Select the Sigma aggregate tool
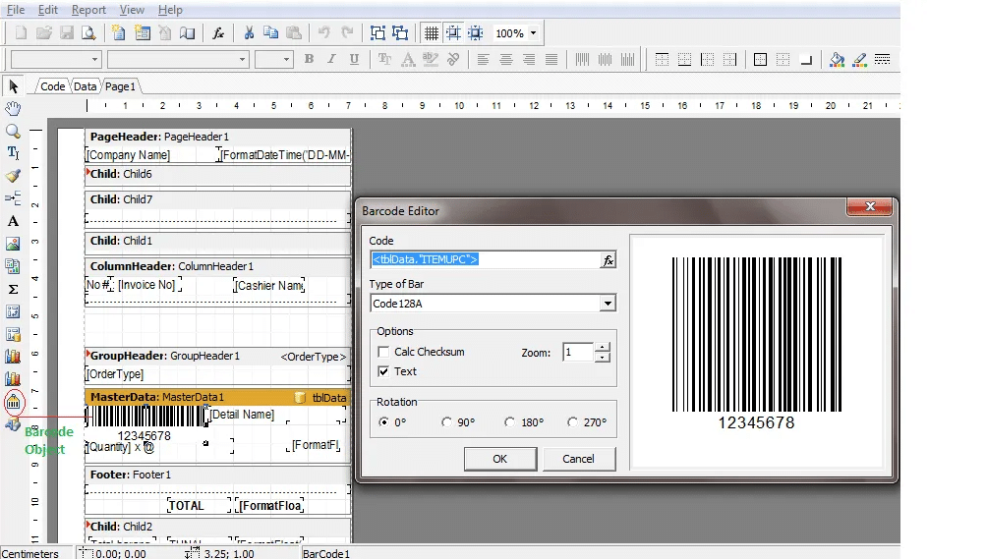Viewport: 986px width, 559px height. point(13,289)
